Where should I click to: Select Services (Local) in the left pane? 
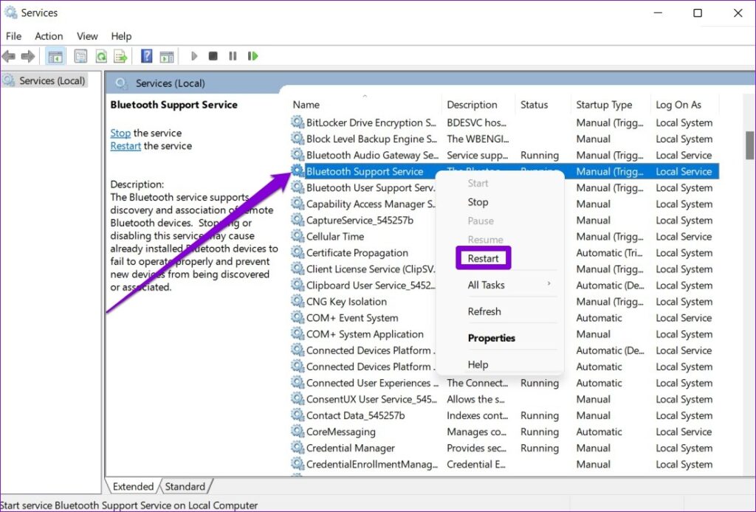52,80
